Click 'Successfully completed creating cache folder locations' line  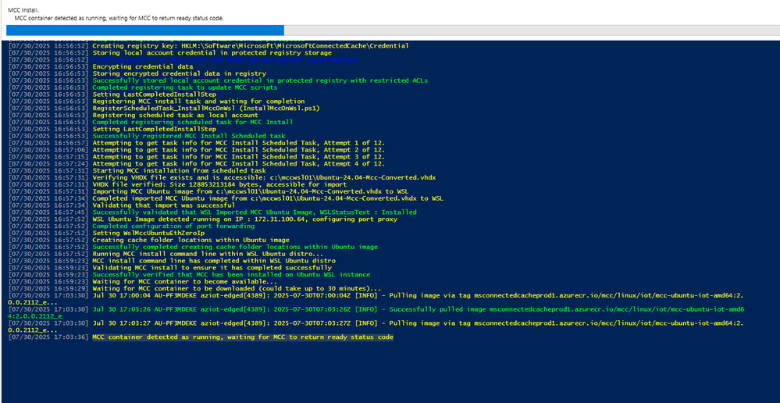tap(235, 248)
